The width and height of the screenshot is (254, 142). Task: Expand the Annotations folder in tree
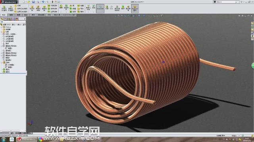point(2,32)
